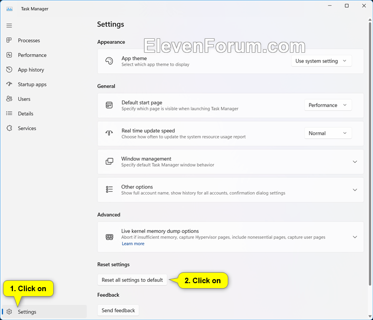Click the Performance pulse icon in sidebar
Image resolution: width=373 pixels, height=320 pixels.
click(x=9, y=55)
